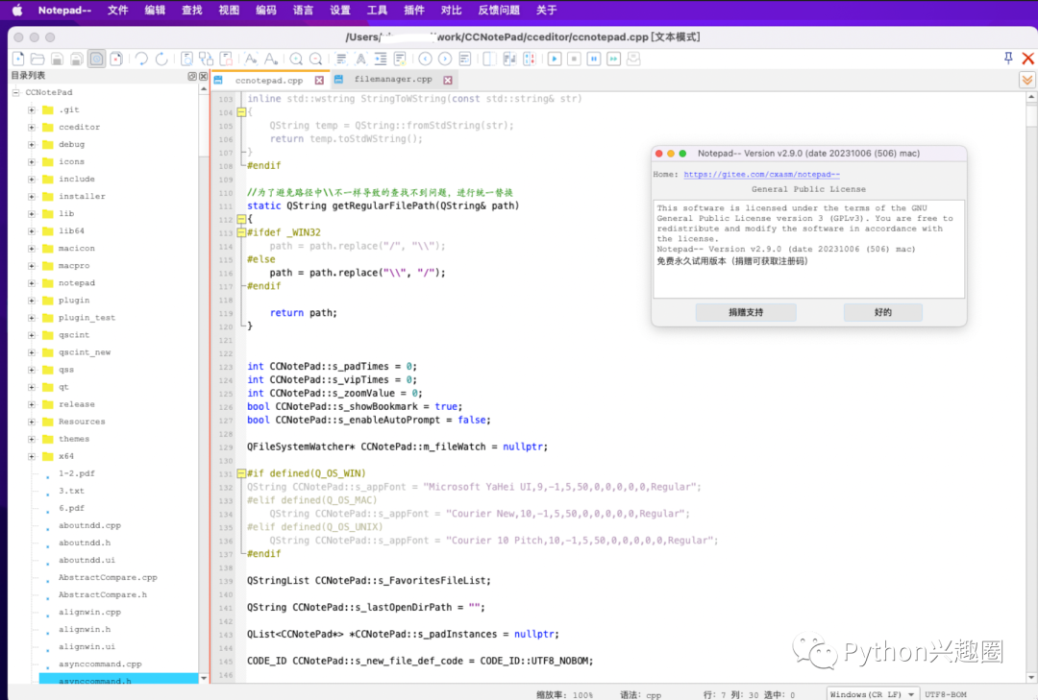Click the 好的 button in the dialog
The width and height of the screenshot is (1038, 700).
[x=882, y=312]
